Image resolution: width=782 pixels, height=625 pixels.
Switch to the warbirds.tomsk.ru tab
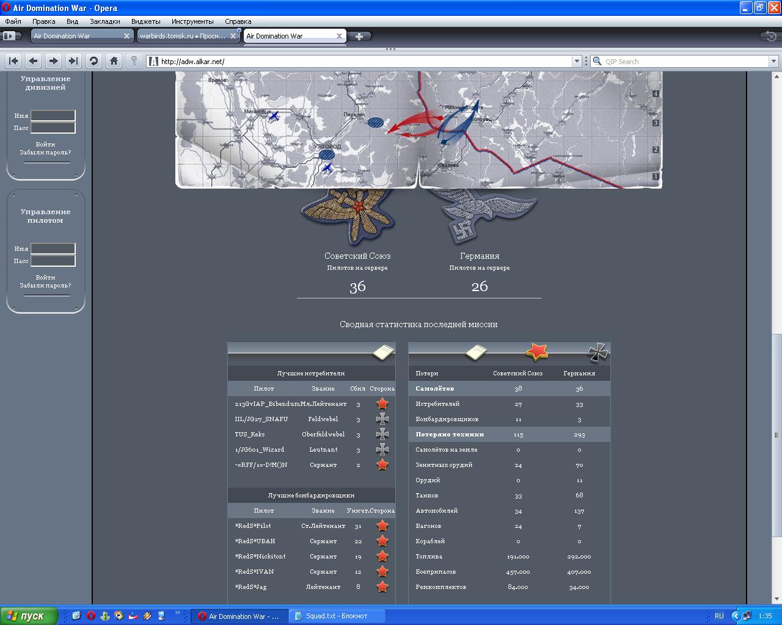(x=183, y=36)
